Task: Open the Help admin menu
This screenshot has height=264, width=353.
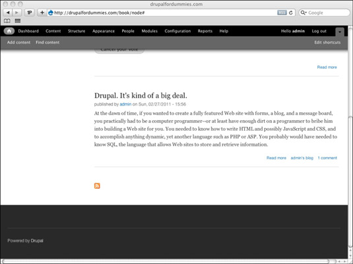Action: 224,31
